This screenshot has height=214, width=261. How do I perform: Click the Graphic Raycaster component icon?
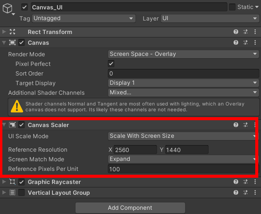[13, 182]
